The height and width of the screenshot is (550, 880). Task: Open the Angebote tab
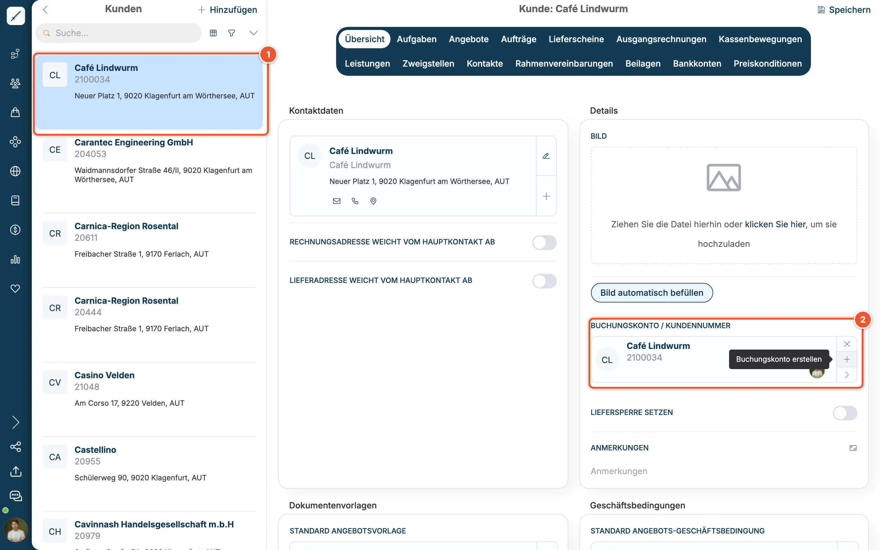point(469,39)
